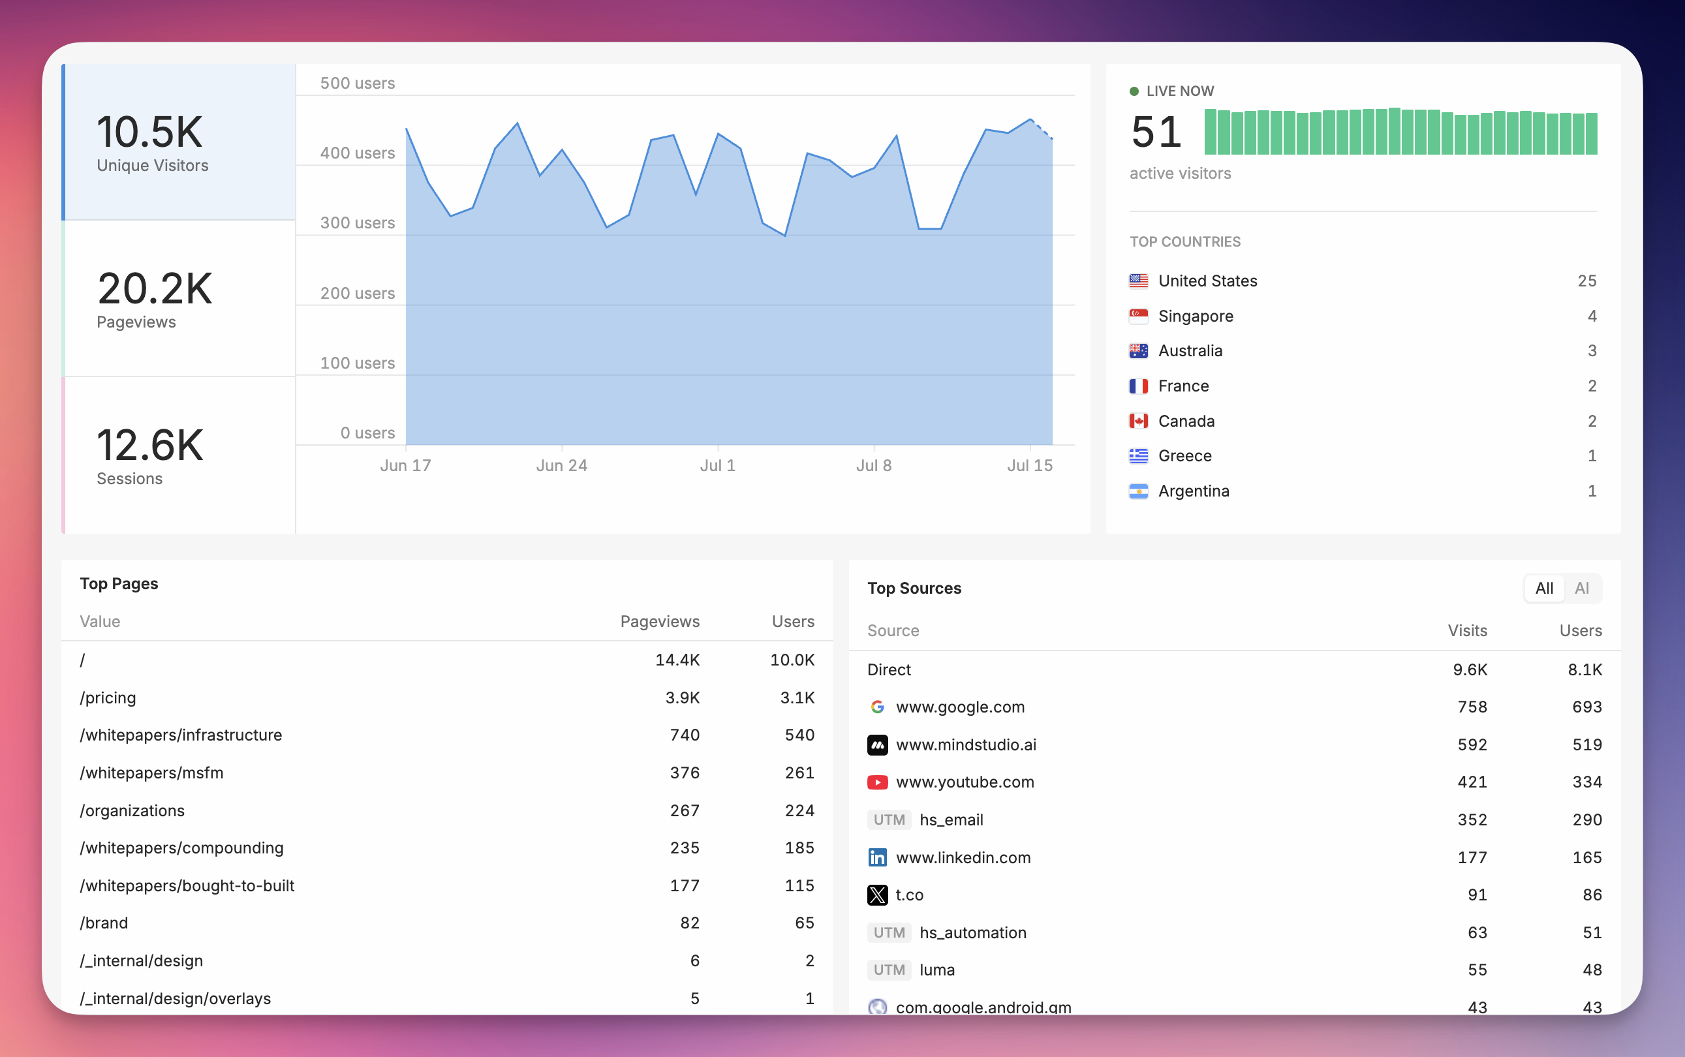The image size is (1685, 1057).
Task: Switch Top Sources to the AI tab
Action: [1581, 589]
